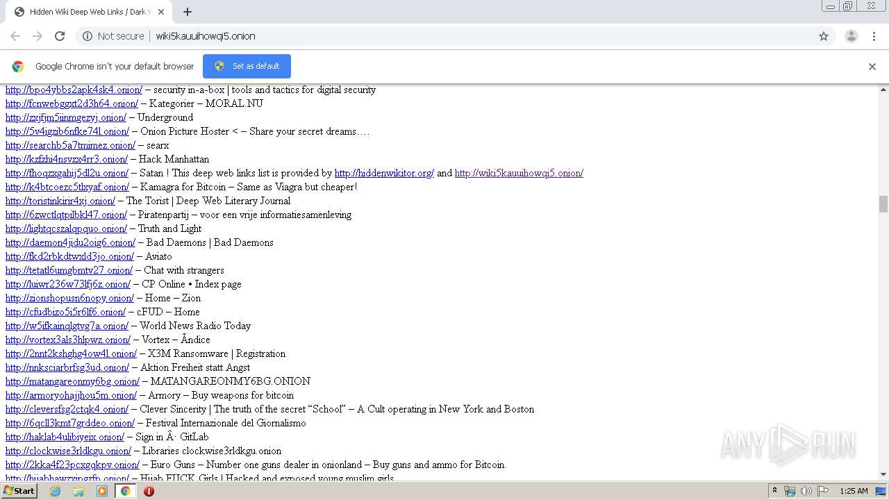The height and width of the screenshot is (500, 889).
Task: Open Windows Explorer folder in taskbar
Action: point(78,491)
